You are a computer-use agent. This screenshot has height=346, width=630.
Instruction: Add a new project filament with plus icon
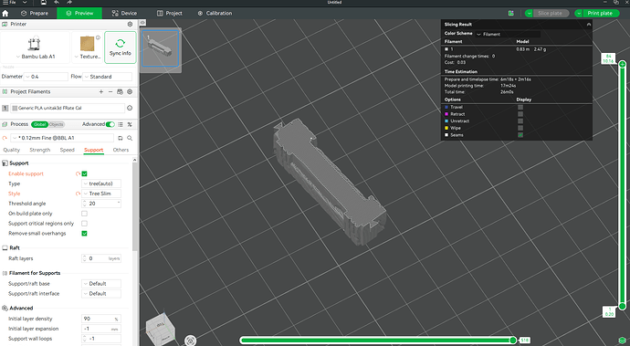tap(100, 91)
